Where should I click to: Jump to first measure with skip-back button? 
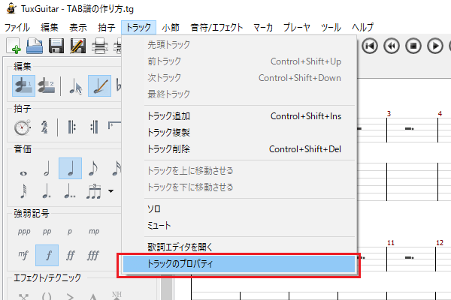click(x=370, y=46)
